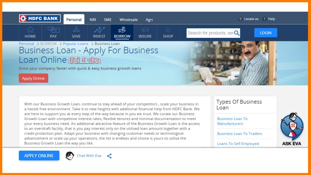Click the Help text link
Image resolution: width=311 pixels, height=175 pixels.
pos(271,19)
